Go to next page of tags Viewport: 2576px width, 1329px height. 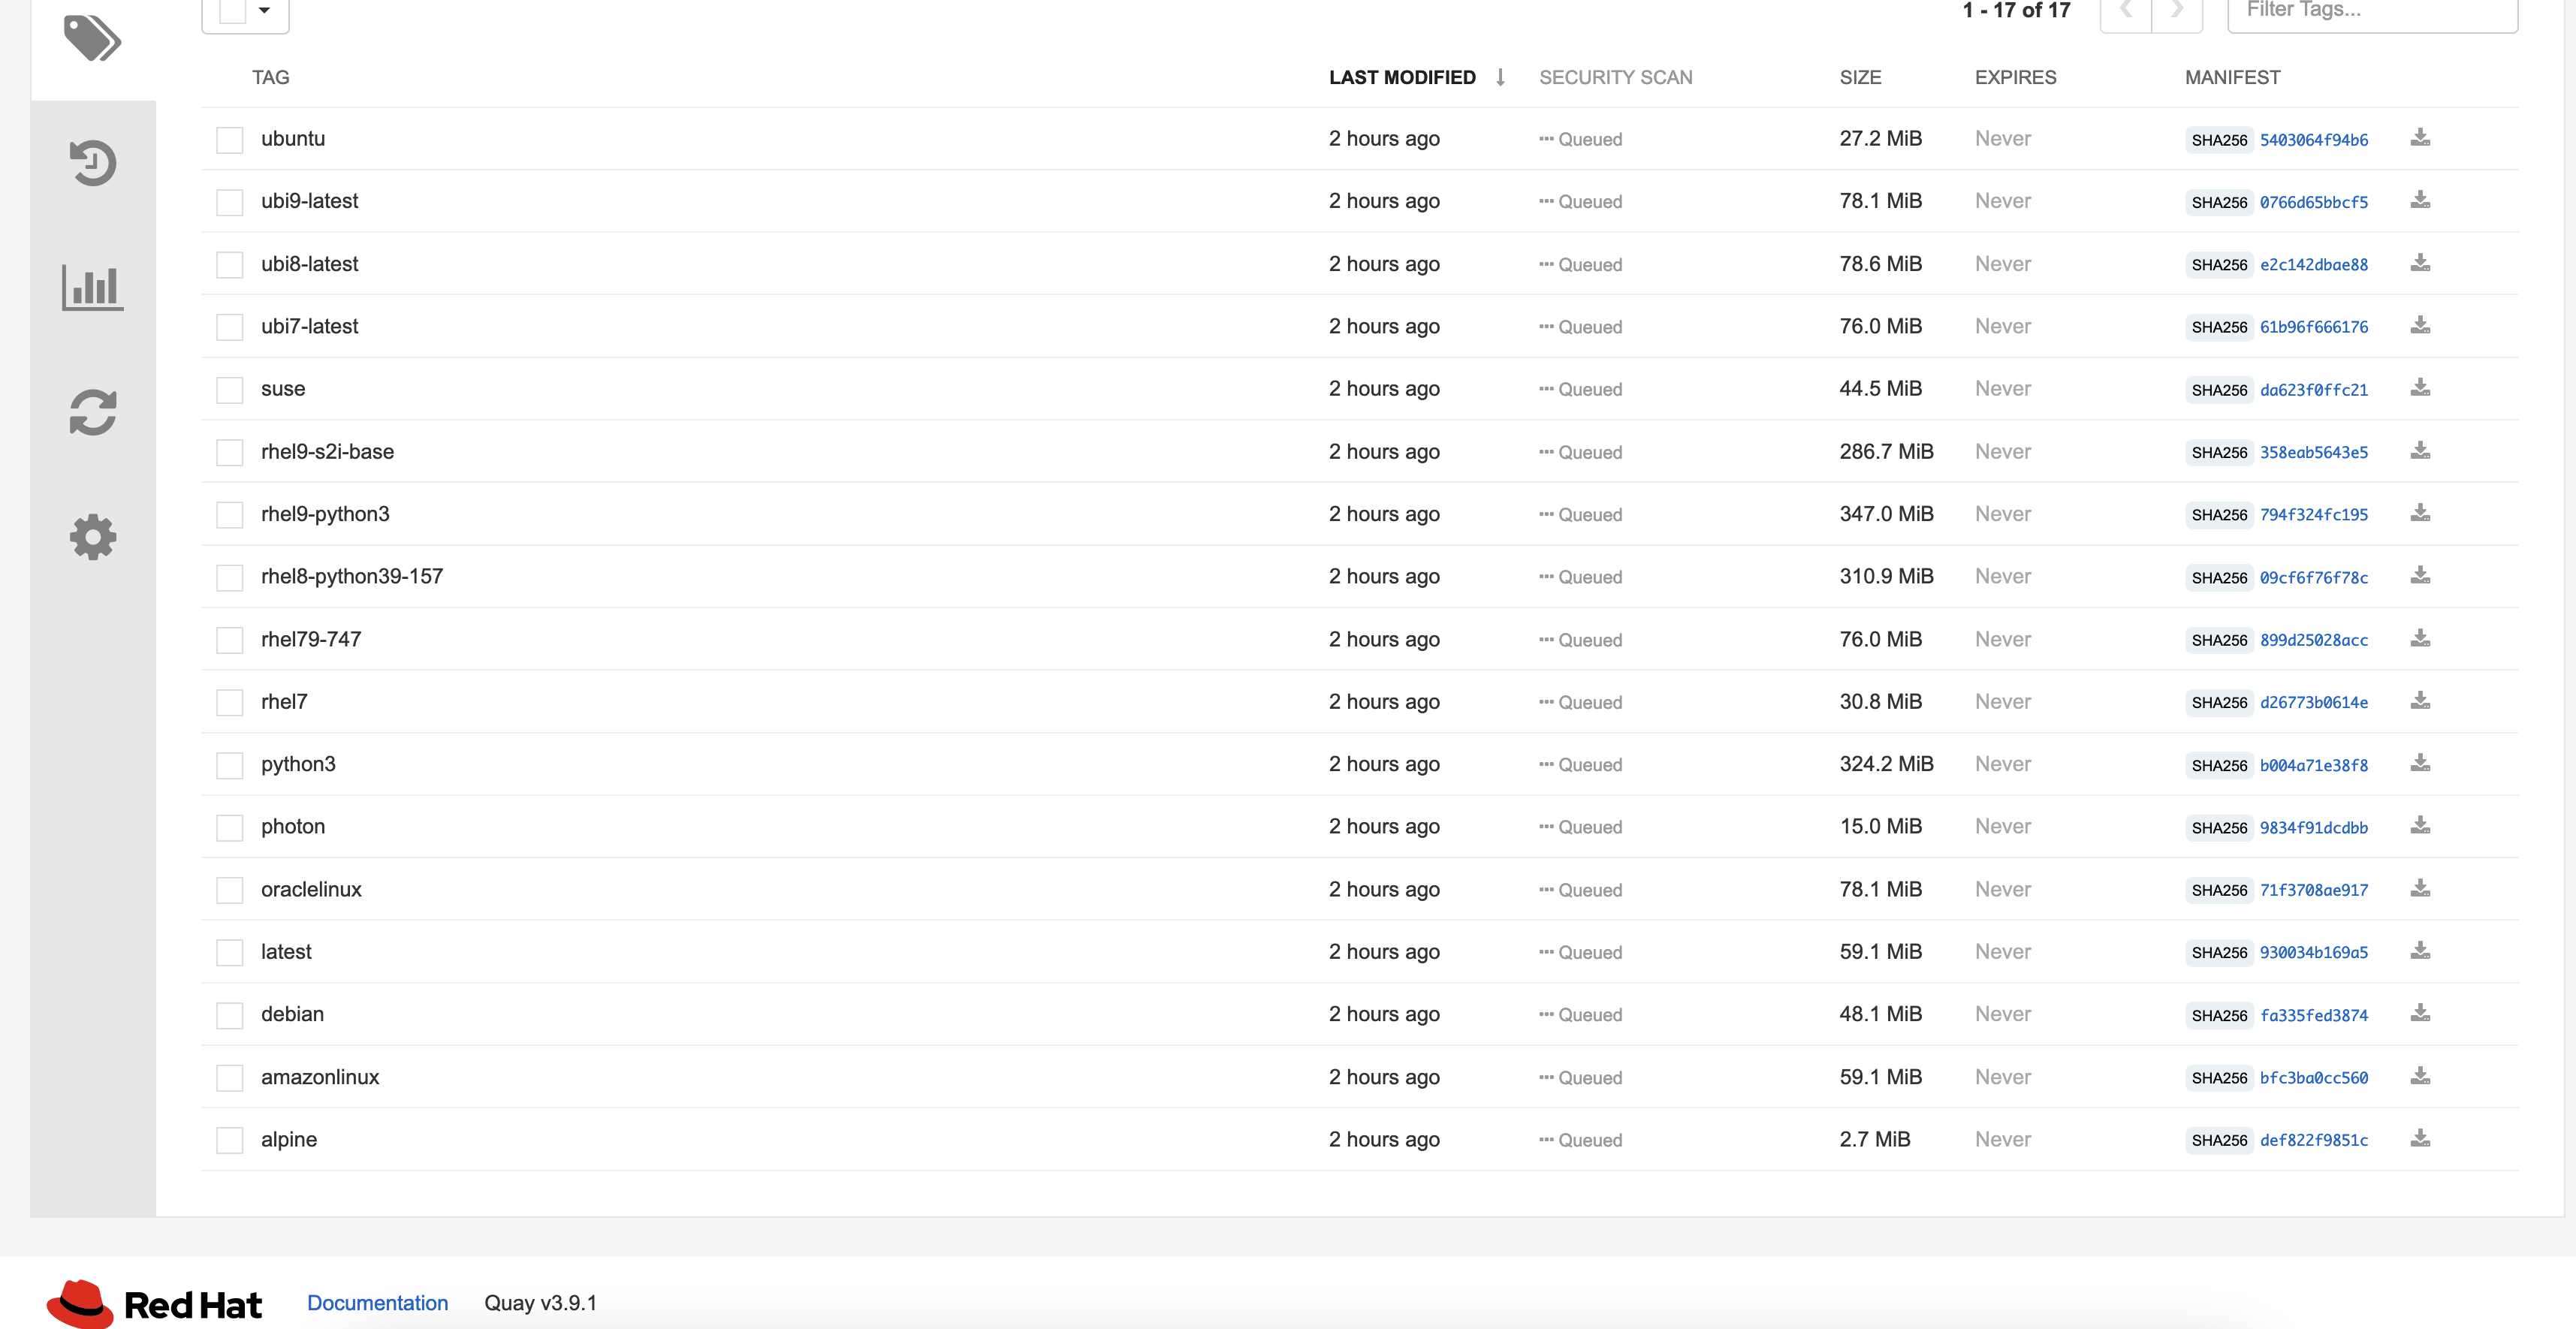click(2177, 11)
